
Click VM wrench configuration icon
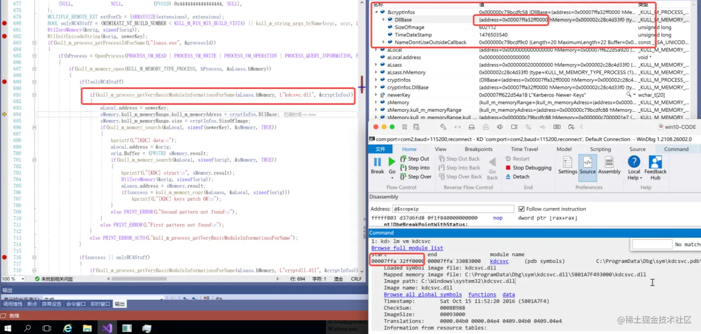[443, 127]
